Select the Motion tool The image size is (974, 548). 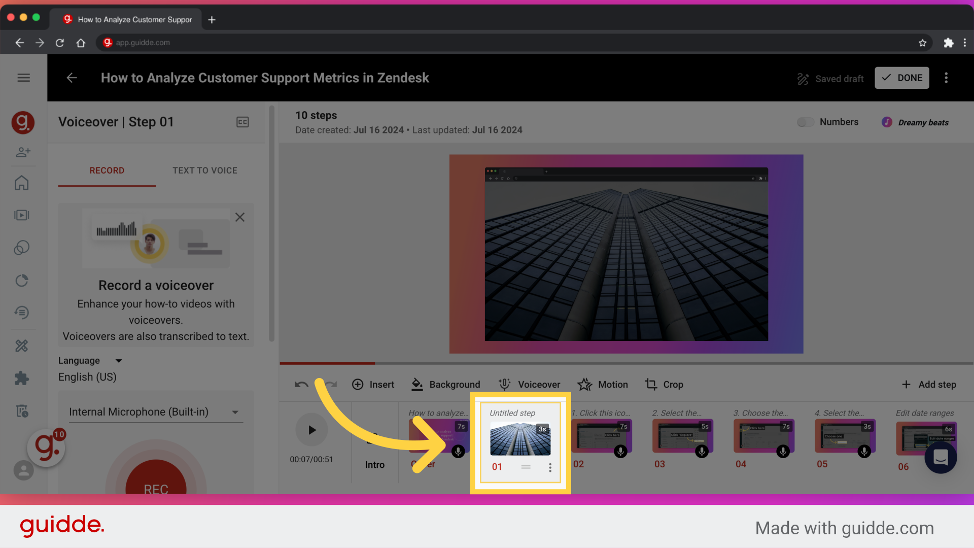point(603,384)
